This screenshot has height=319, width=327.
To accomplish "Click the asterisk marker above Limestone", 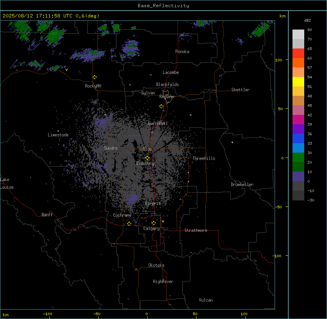I will [58, 131].
